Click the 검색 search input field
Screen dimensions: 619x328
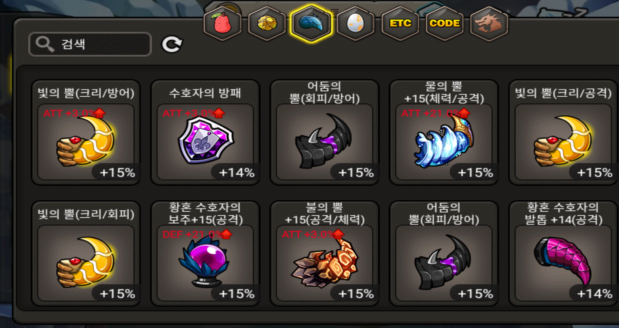pyautogui.click(x=90, y=44)
